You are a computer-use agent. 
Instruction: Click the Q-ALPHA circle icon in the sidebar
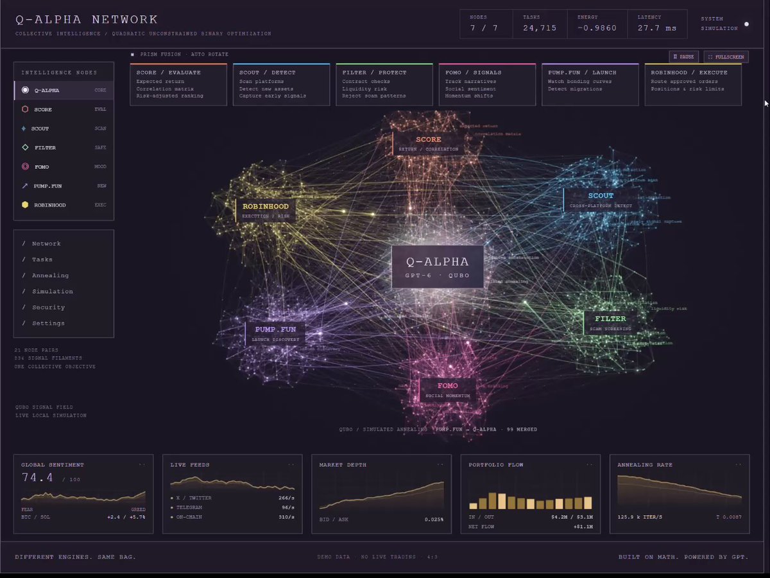[x=25, y=91]
